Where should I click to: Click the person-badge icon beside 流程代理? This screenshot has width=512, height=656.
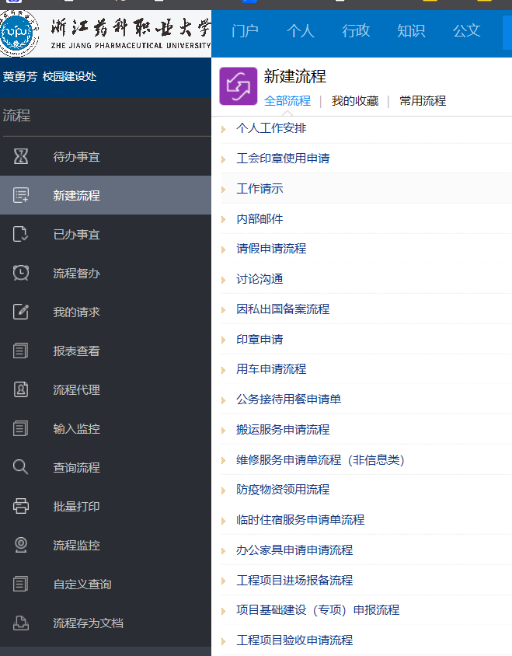tap(21, 389)
